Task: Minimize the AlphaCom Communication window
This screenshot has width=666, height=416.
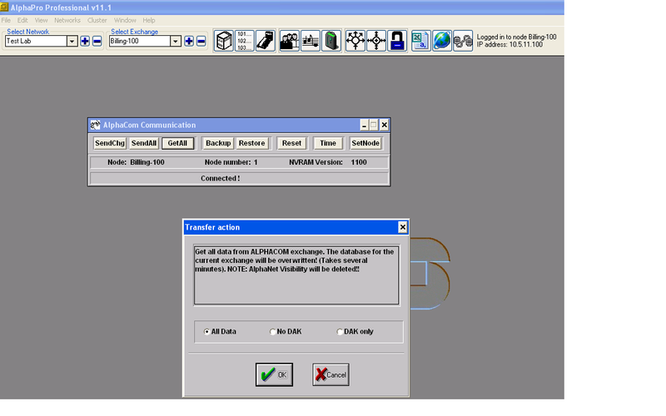Action: point(364,125)
